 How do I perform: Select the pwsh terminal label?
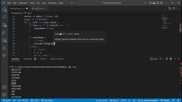tap(154, 59)
